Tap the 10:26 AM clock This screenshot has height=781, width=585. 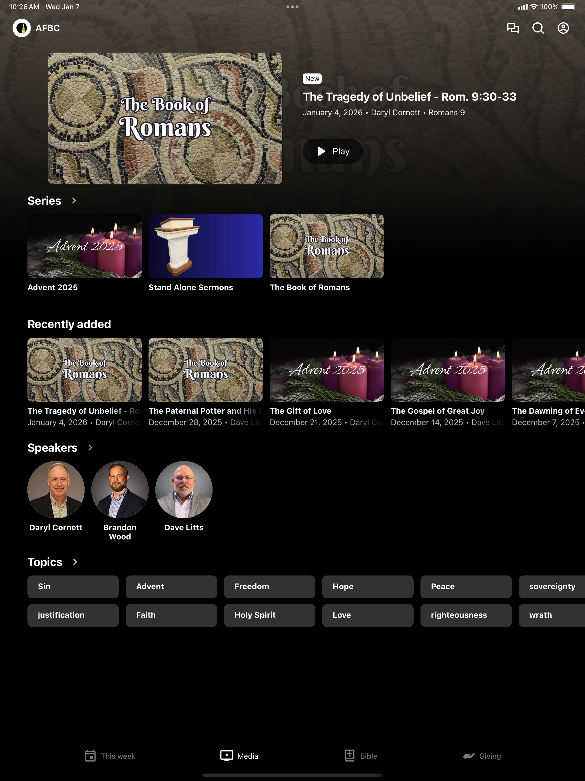click(x=24, y=7)
